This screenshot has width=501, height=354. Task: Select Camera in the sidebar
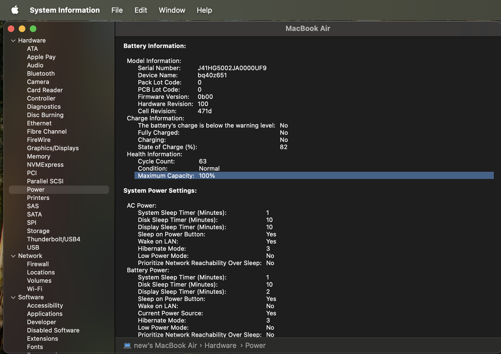(38, 82)
